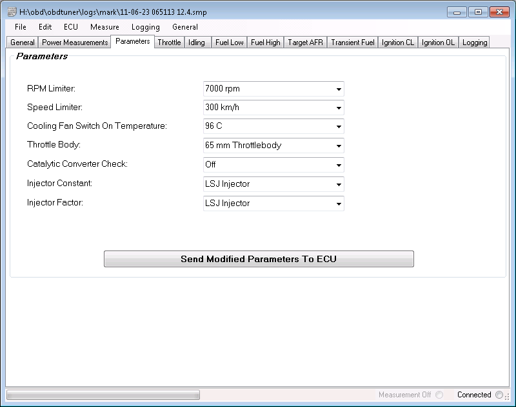Click the progress bar in status bar
This screenshot has height=407, width=516.
tap(103, 395)
